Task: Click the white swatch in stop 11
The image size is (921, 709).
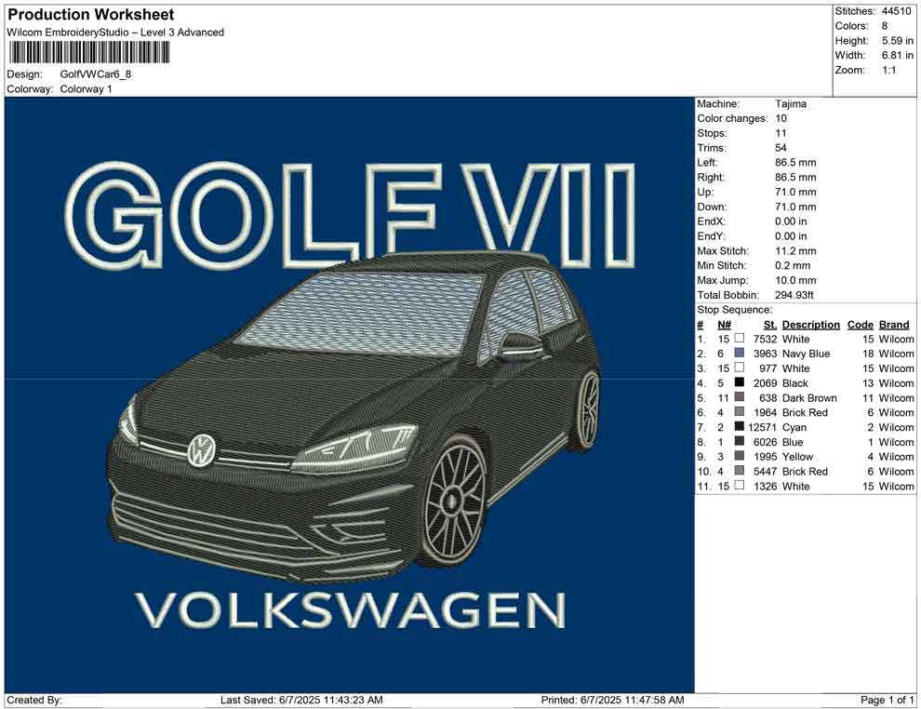Action: point(740,485)
